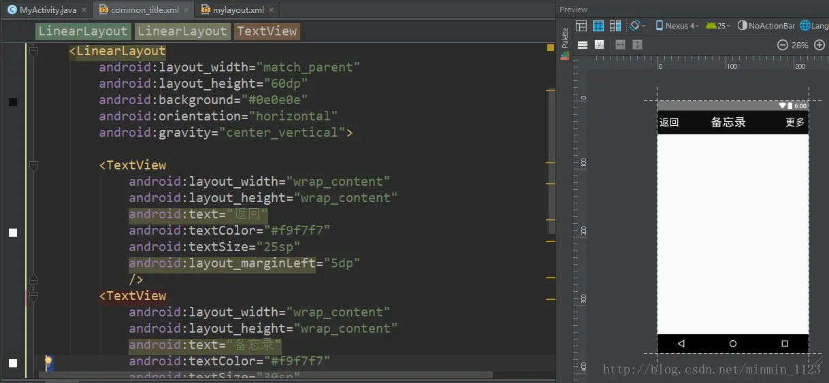The image size is (829, 383).
Task: Click the android:orientation="horizontal" line
Action: coord(218,116)
